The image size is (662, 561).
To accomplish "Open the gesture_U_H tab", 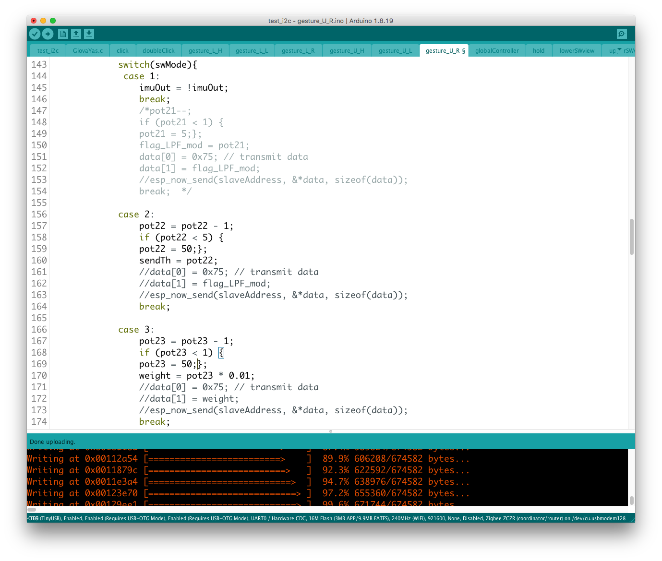I will tap(347, 51).
